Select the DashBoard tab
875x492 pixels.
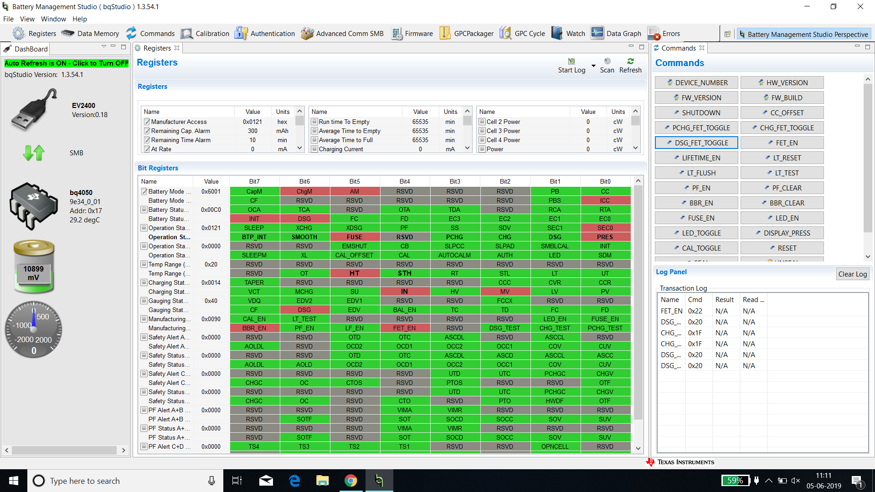(x=26, y=49)
